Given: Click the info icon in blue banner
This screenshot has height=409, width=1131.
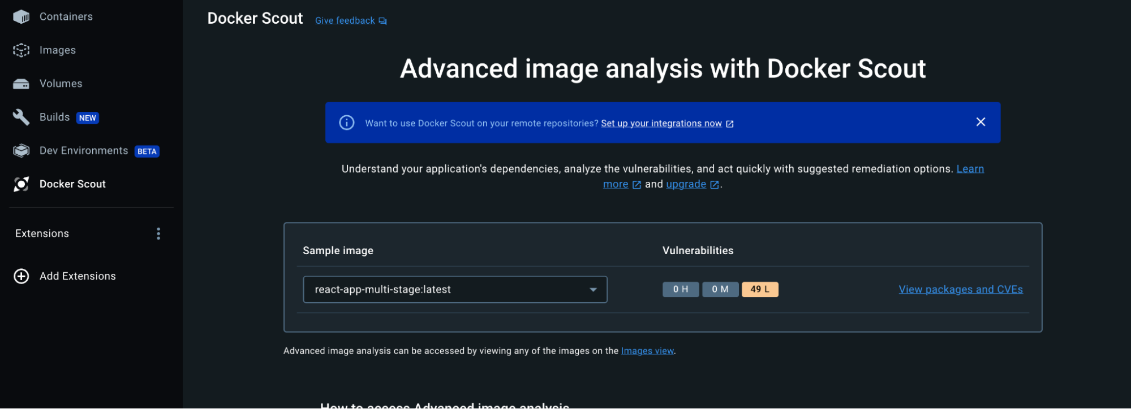Looking at the screenshot, I should click(346, 123).
